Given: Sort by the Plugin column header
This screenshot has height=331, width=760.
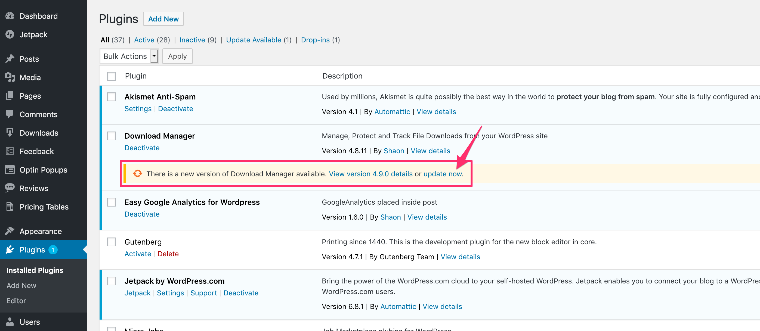Looking at the screenshot, I should (x=135, y=76).
